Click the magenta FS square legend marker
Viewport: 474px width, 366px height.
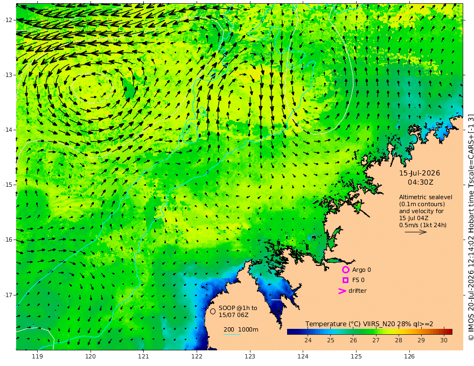[x=345, y=280]
